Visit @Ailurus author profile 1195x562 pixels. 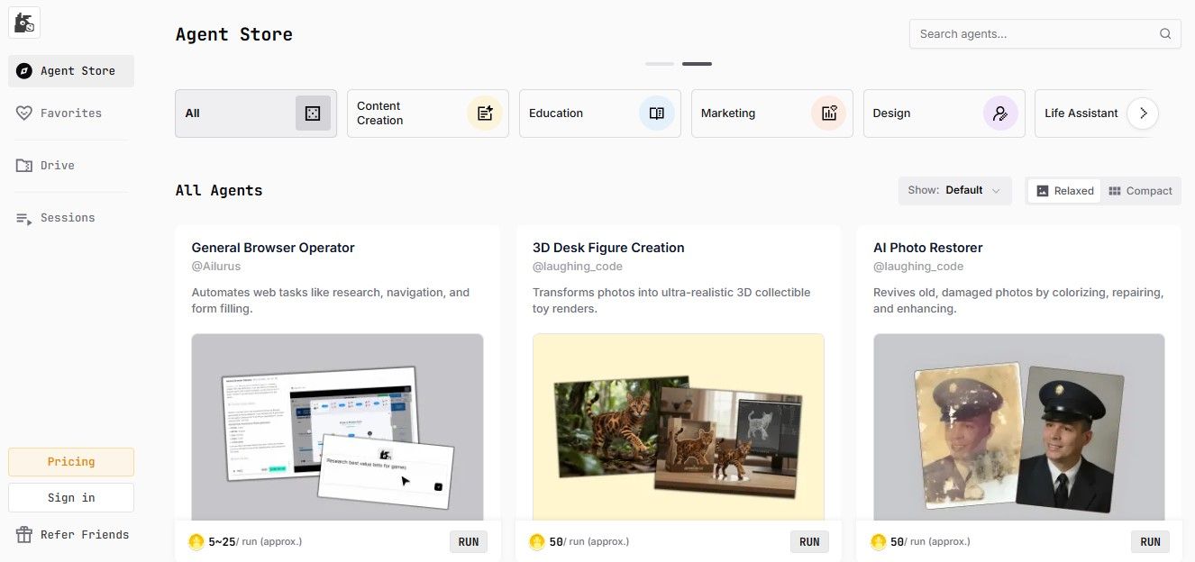point(216,267)
